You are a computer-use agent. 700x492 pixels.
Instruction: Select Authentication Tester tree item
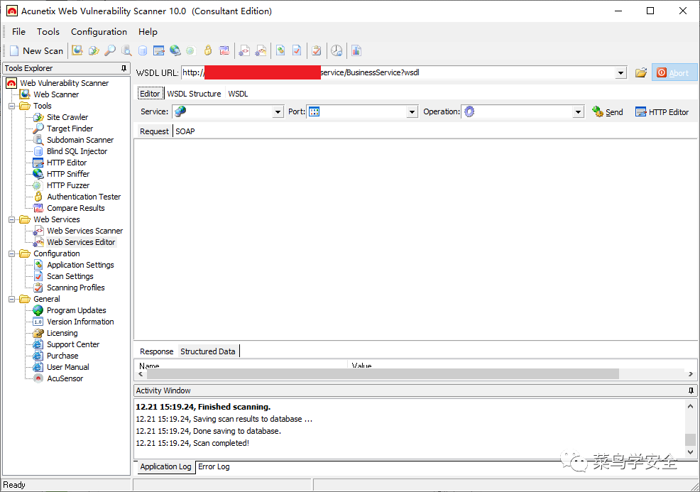tap(84, 197)
